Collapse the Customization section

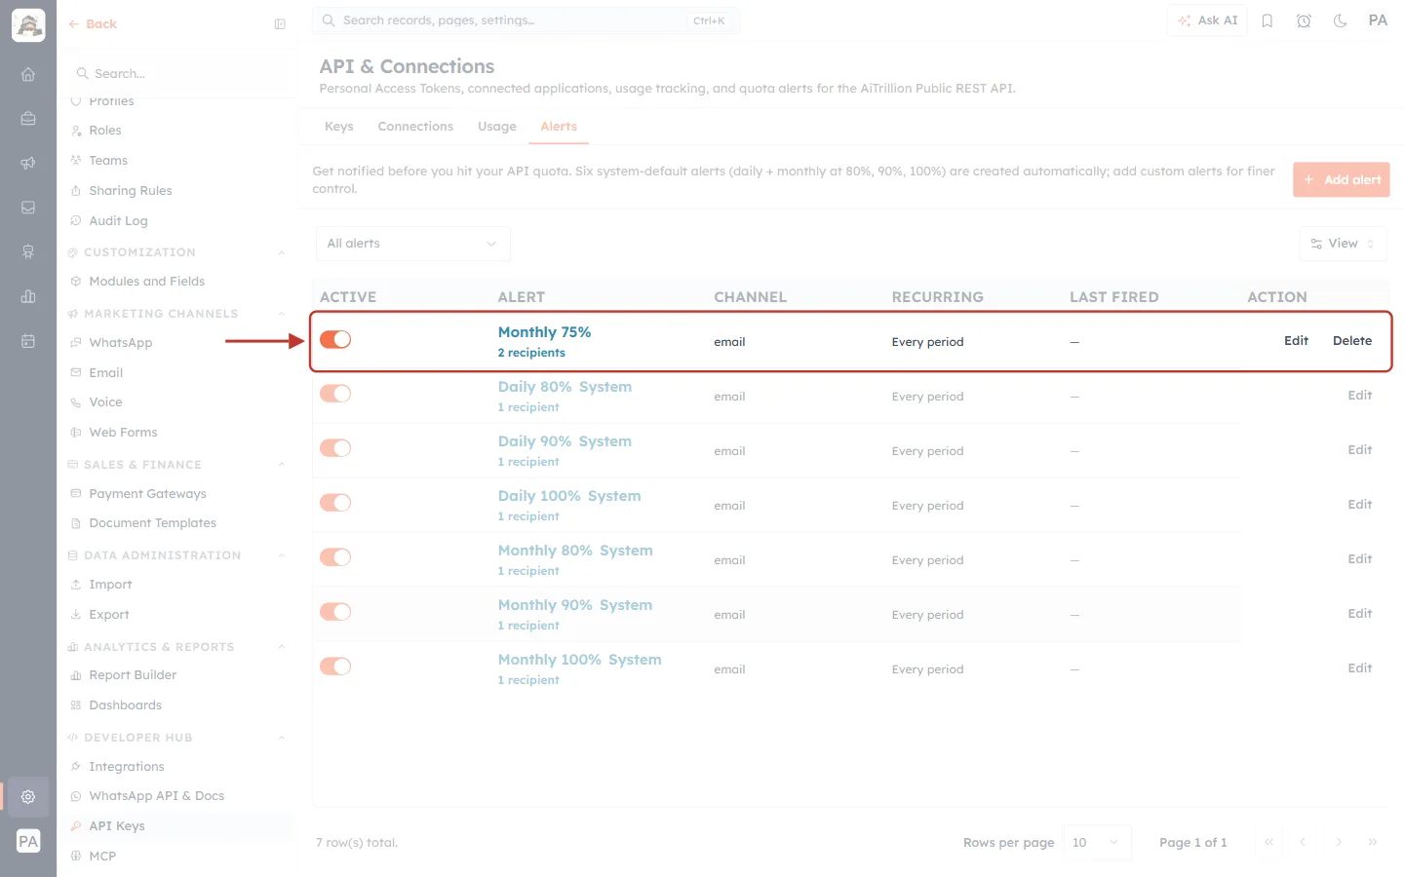(x=282, y=252)
